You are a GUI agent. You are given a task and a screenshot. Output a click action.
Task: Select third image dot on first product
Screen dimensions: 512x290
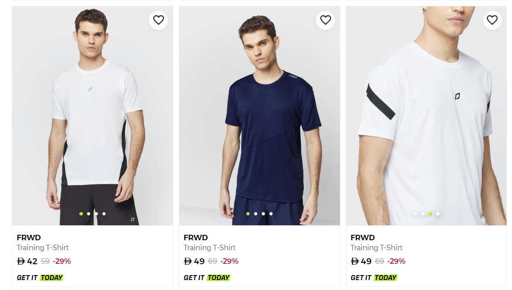coord(96,214)
